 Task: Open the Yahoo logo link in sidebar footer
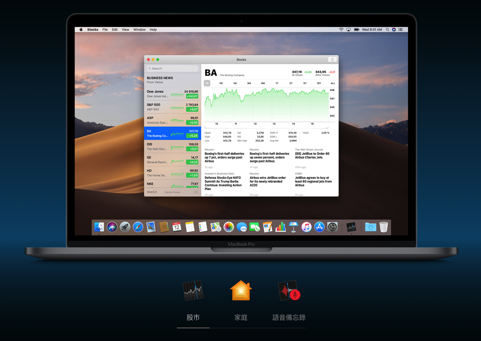pyautogui.click(x=152, y=192)
